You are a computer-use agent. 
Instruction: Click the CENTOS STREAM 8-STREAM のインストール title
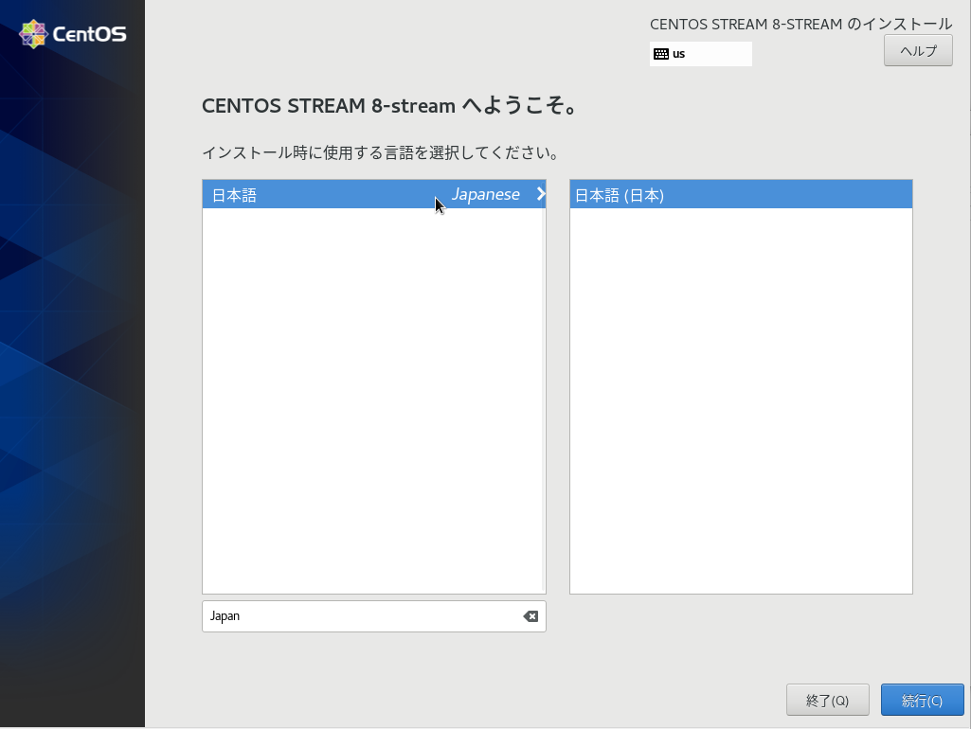click(x=800, y=24)
